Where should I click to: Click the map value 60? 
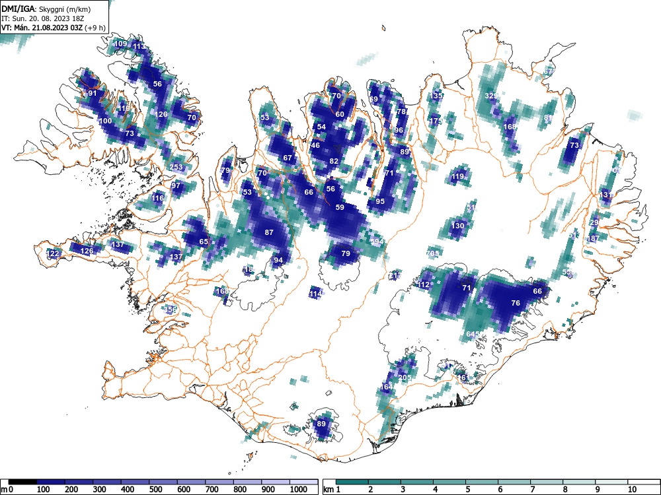tap(340, 114)
